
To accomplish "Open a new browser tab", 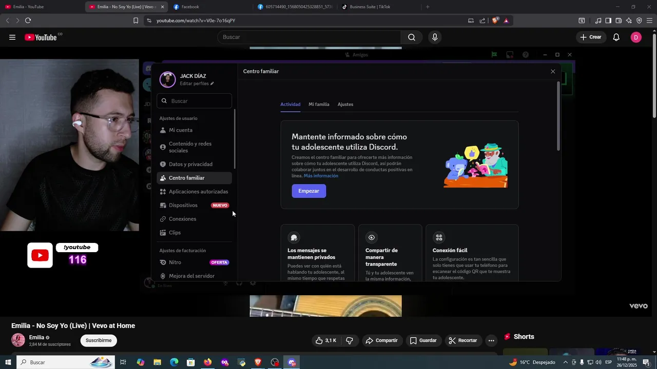I will (428, 7).
